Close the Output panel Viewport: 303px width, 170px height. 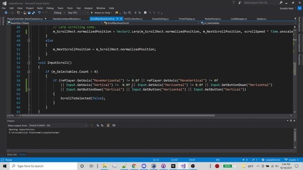click(x=294, y=121)
